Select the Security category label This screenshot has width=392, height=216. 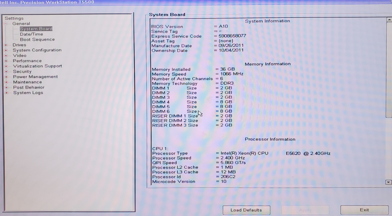(22, 71)
